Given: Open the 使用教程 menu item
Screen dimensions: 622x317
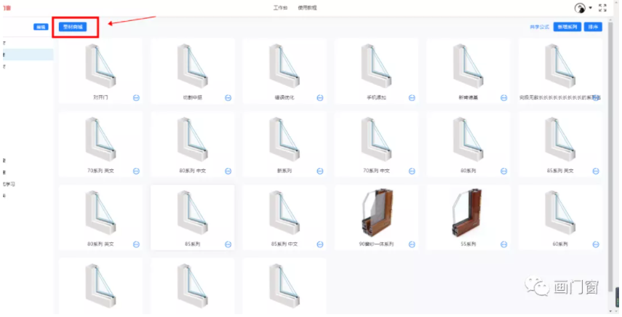Looking at the screenshot, I should tap(308, 7).
